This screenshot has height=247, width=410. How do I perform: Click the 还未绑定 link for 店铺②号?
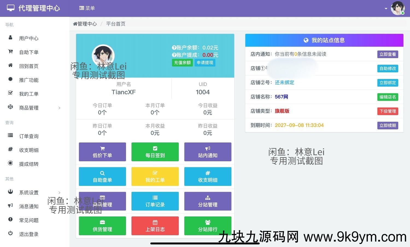(x=284, y=82)
